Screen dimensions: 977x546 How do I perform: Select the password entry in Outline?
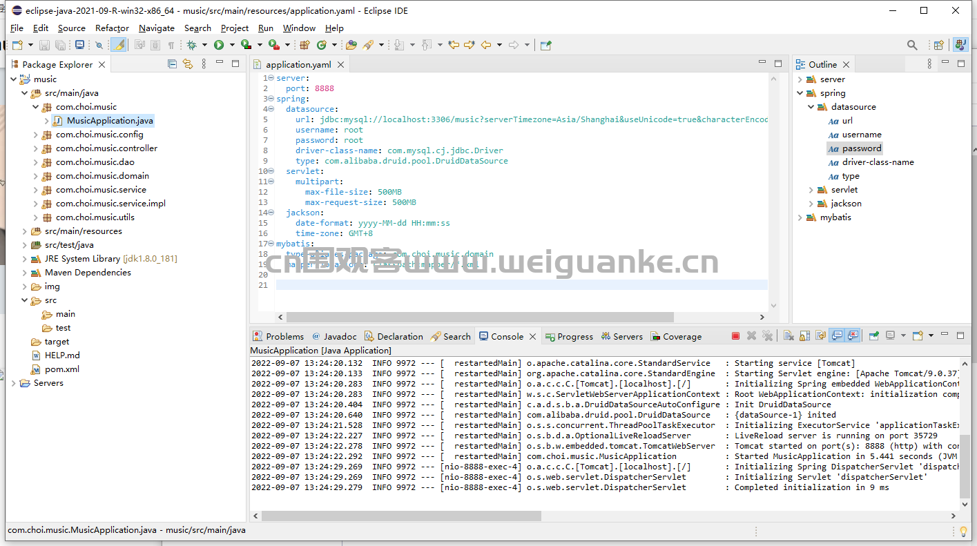(x=861, y=148)
